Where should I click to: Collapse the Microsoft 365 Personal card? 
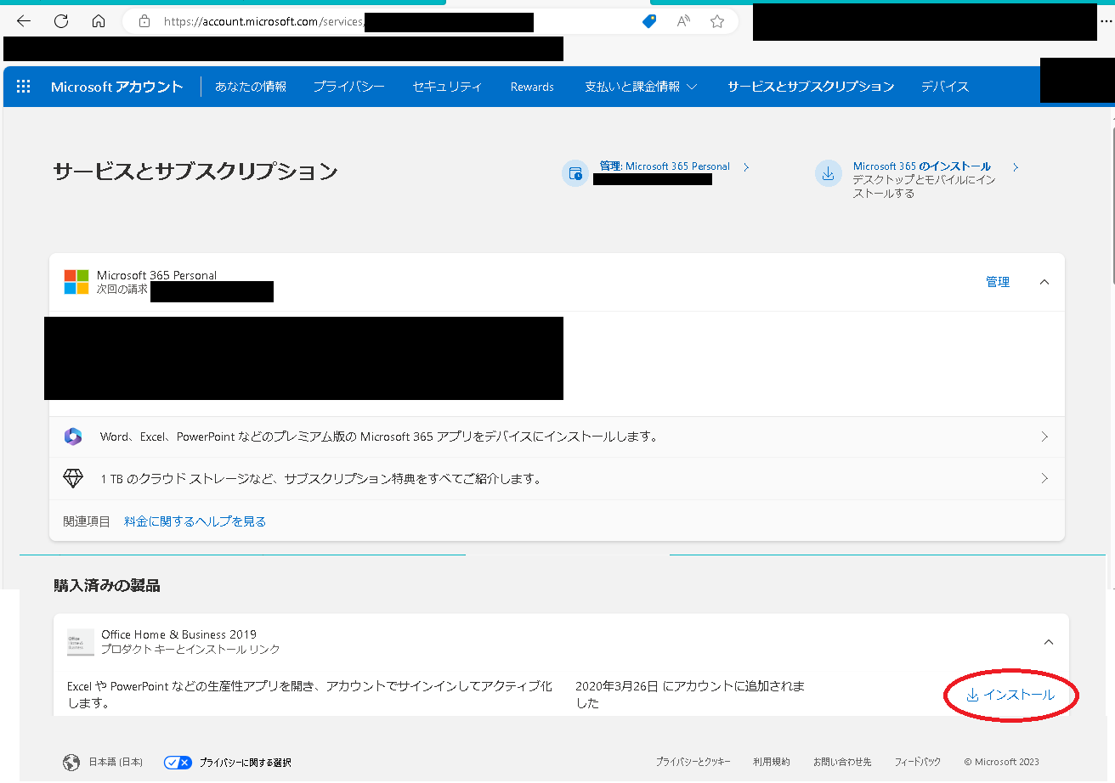click(1044, 282)
